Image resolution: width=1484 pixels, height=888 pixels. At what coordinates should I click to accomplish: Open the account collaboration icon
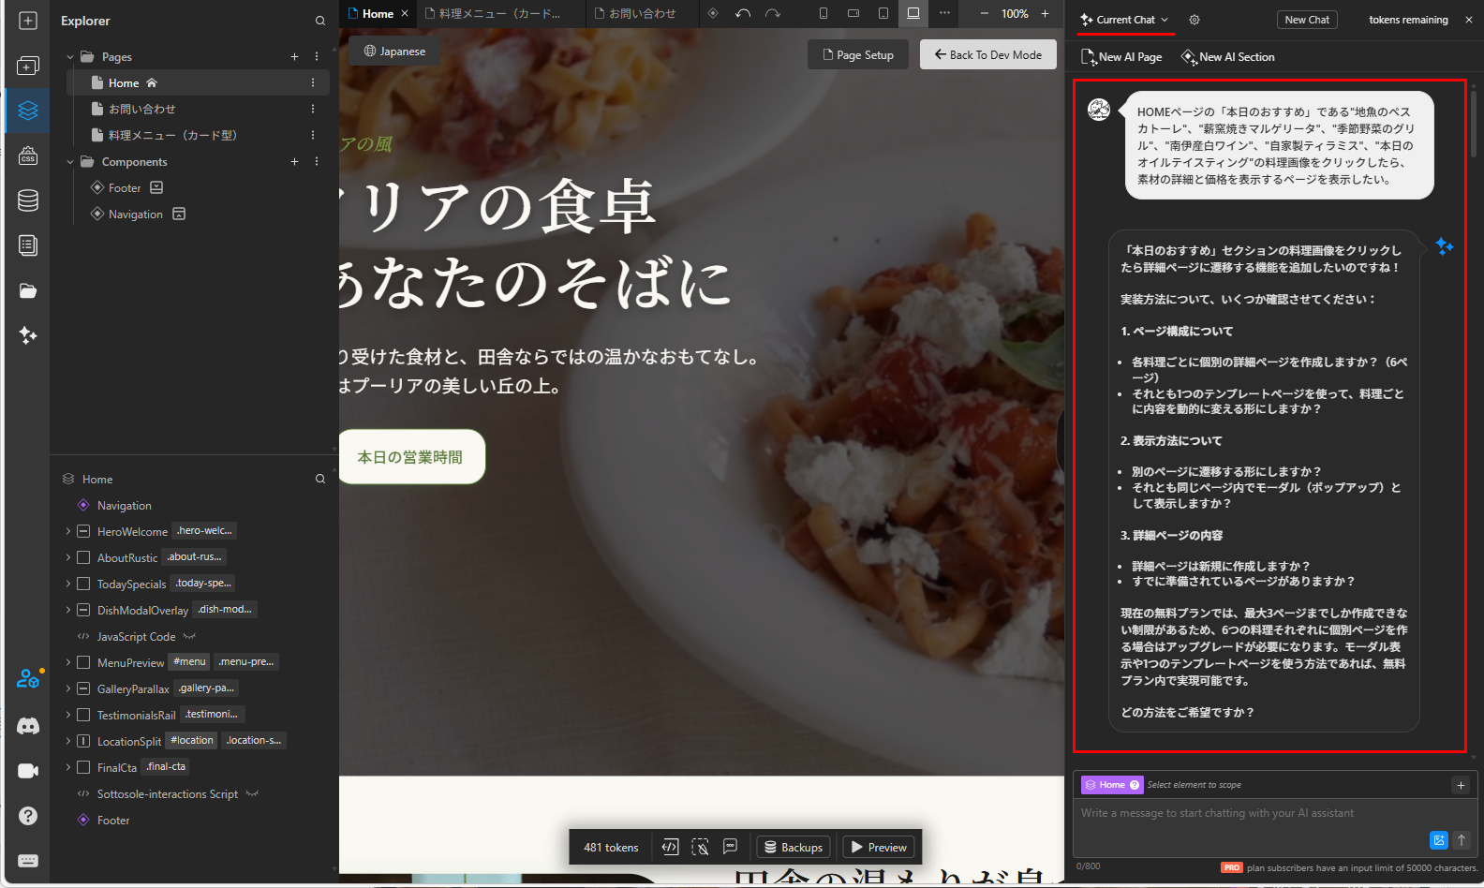point(28,678)
